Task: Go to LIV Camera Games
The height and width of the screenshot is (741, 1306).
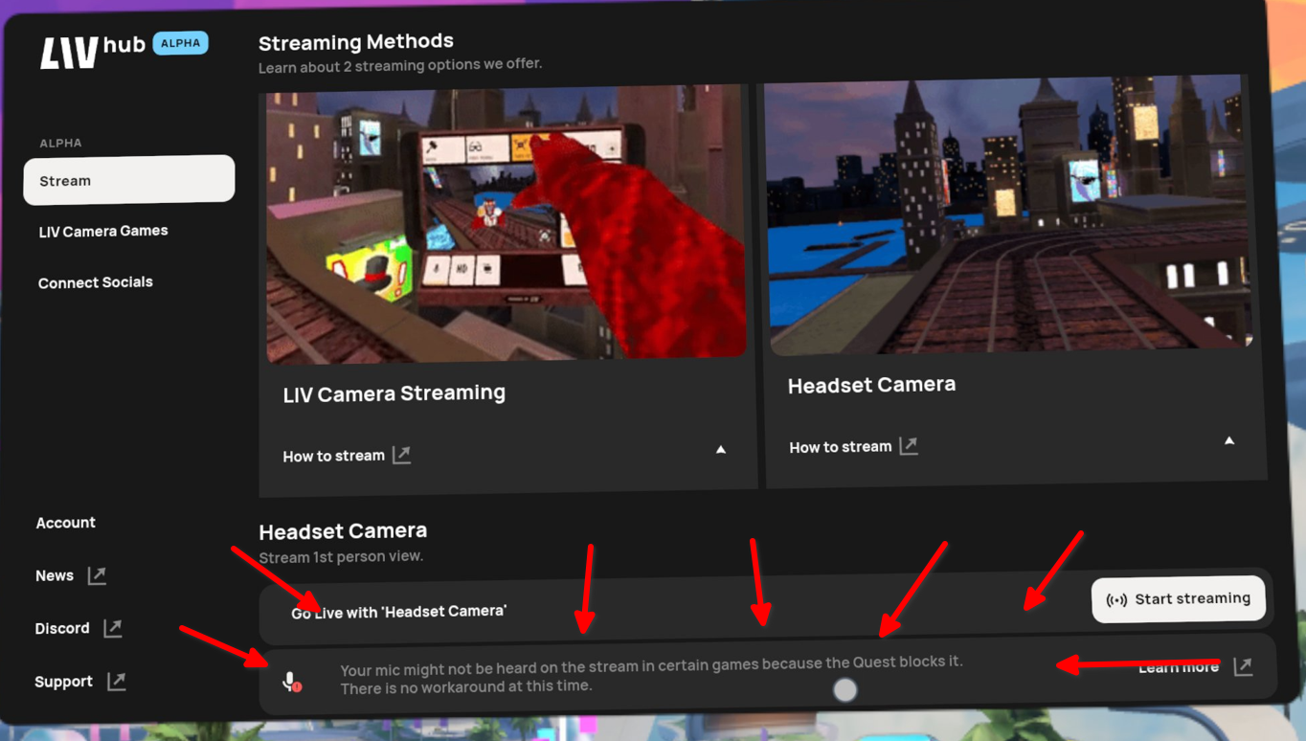Action: click(103, 231)
